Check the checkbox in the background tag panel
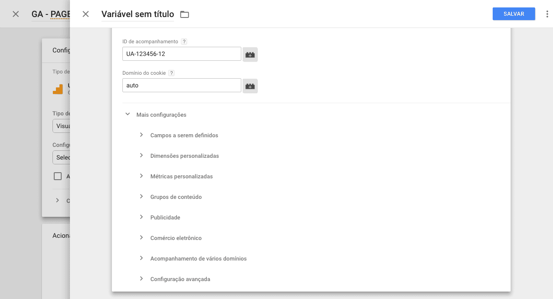The image size is (553, 299). [x=57, y=176]
